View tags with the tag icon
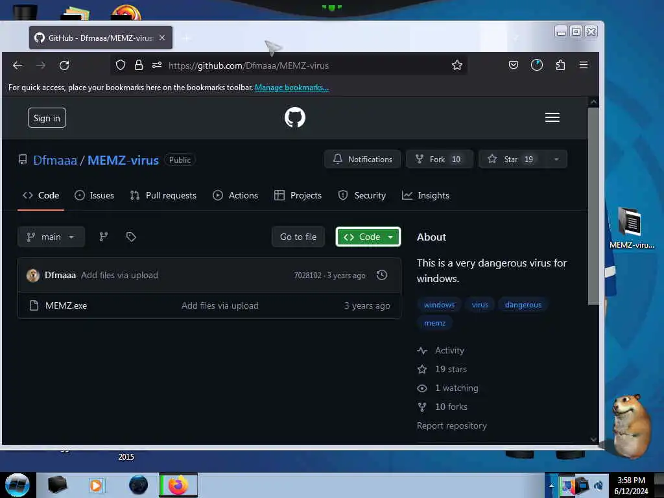This screenshot has height=498, width=664. (x=131, y=237)
